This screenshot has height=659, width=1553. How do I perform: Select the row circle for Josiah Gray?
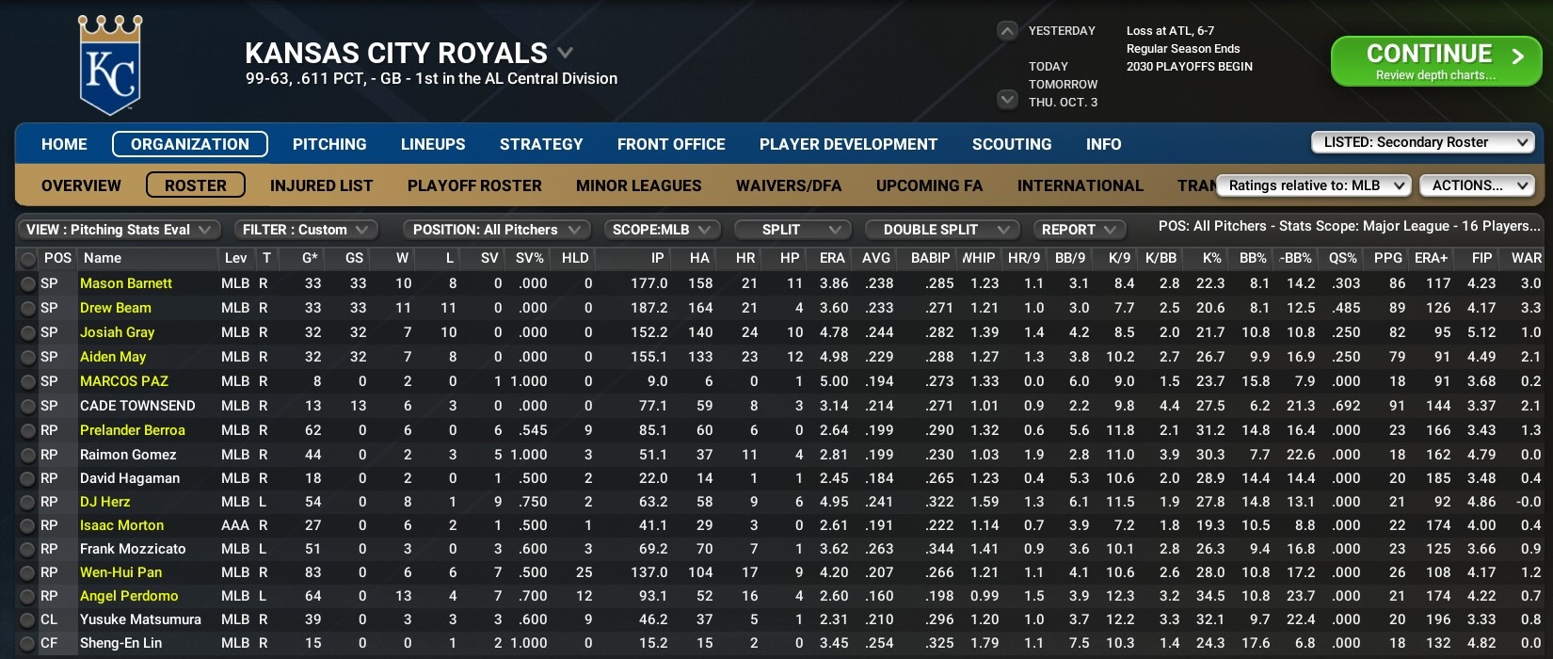click(27, 332)
